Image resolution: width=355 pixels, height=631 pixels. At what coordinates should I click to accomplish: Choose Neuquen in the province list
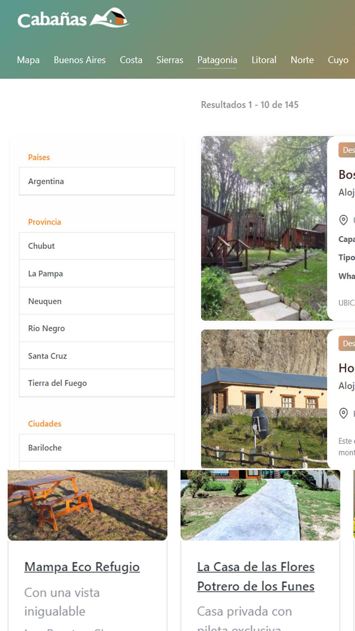97,301
